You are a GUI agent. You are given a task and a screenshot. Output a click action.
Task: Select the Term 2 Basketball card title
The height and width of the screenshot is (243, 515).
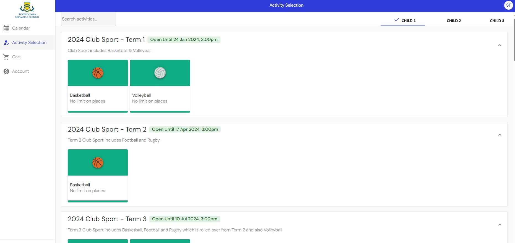pos(80,185)
